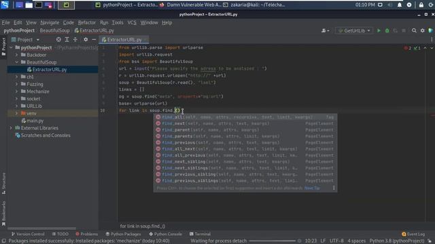Open the Bookmarks side tab
This screenshot has width=435, height=244.
point(3,213)
